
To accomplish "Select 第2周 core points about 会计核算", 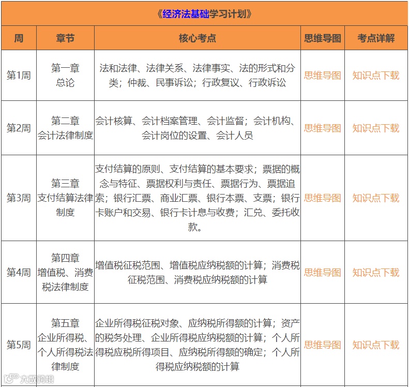I will point(198,128).
